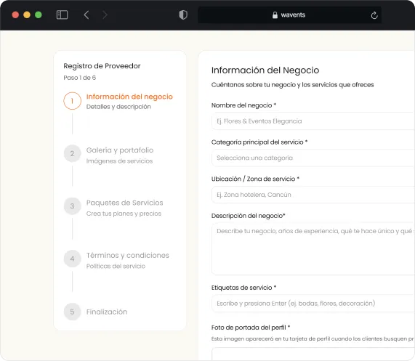This screenshot has height=361, width=415.
Task: Reload the page with refresh icon
Action: (374, 15)
